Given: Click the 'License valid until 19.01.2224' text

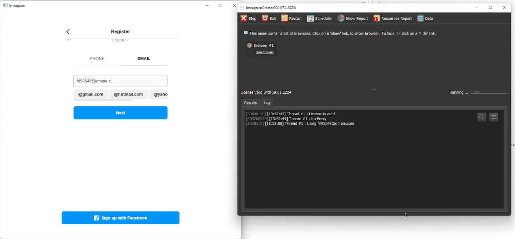Looking at the screenshot, I should click(266, 92).
